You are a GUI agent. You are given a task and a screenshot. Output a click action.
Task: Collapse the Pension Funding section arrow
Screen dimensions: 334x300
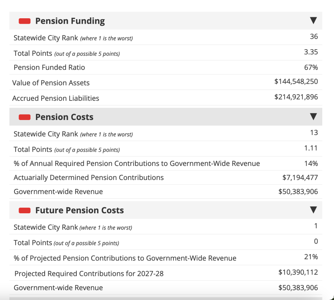(313, 21)
